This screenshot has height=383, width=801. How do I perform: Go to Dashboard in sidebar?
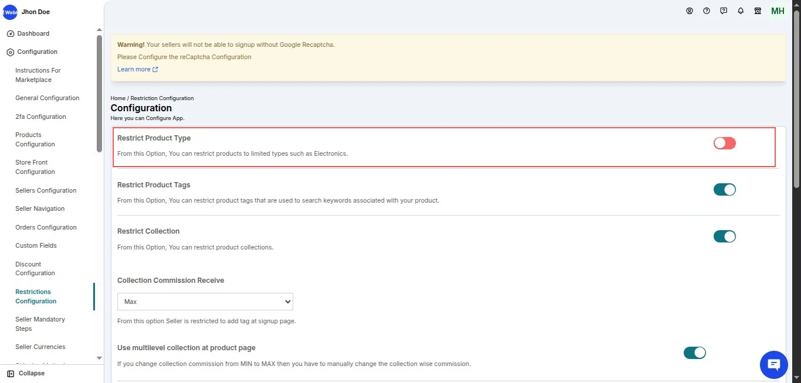tap(33, 33)
